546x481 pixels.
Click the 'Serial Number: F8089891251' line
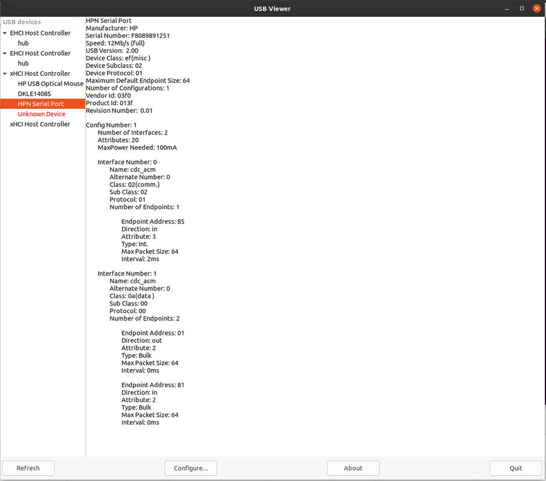128,35
